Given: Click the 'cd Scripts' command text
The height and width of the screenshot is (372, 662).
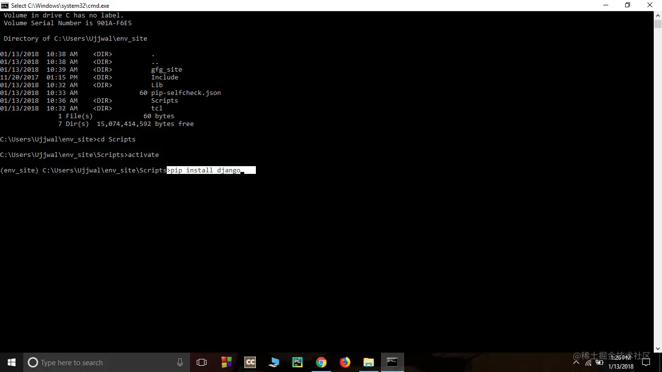Looking at the screenshot, I should pyautogui.click(x=116, y=139).
